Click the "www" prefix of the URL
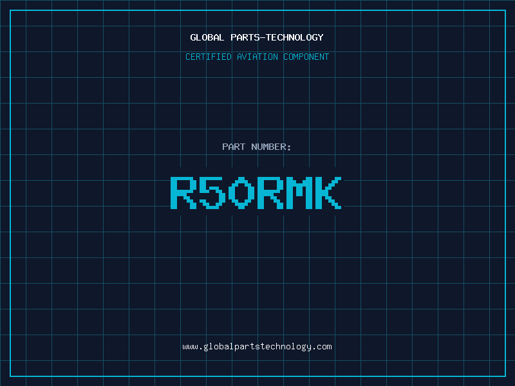515x386 pixels. 190,347
